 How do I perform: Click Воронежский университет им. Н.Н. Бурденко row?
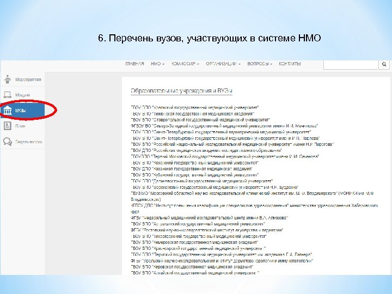215,187
